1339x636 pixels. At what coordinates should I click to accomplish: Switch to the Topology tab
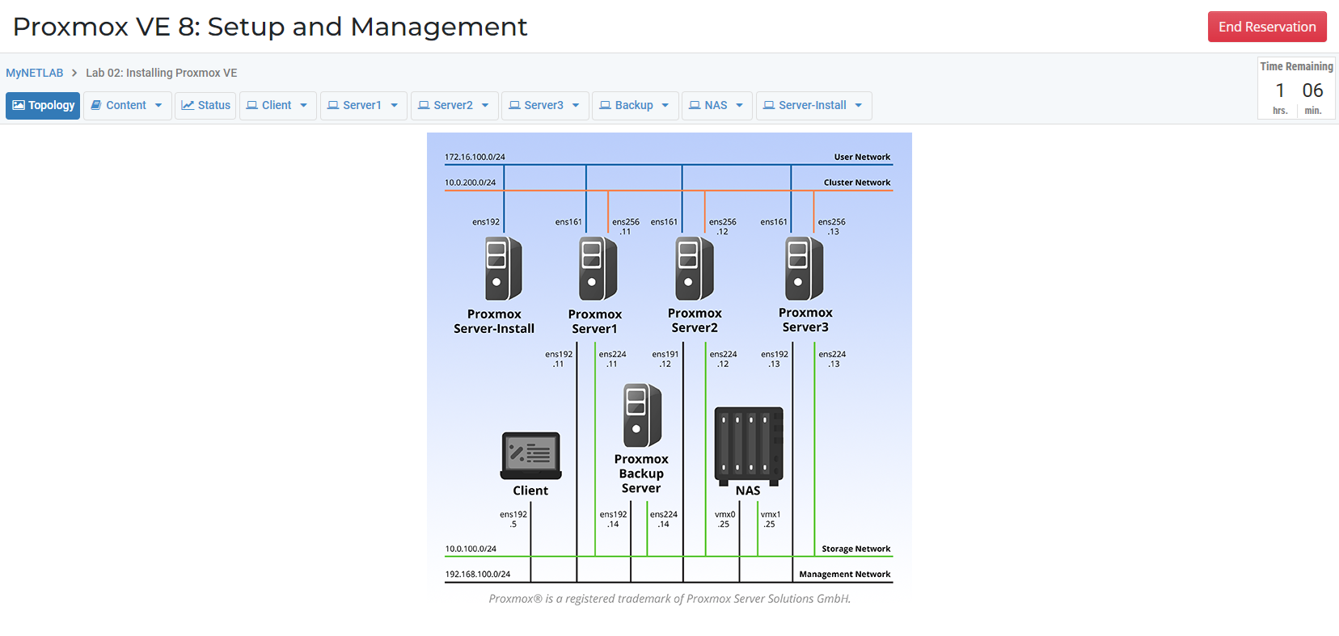[x=43, y=105]
